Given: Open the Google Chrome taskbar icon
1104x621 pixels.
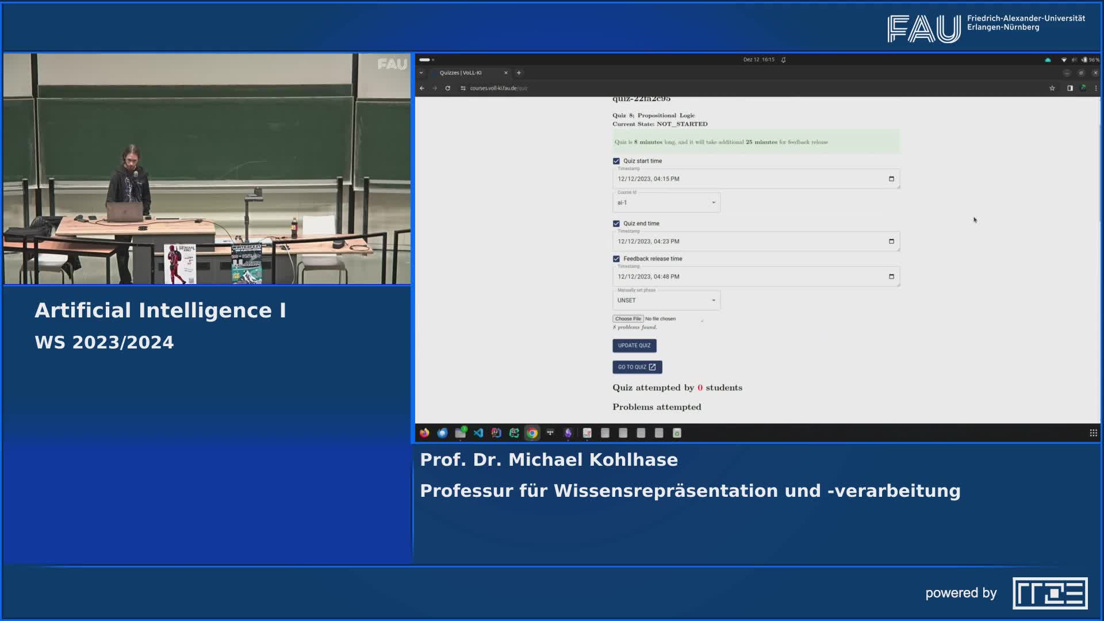Looking at the screenshot, I should [532, 433].
